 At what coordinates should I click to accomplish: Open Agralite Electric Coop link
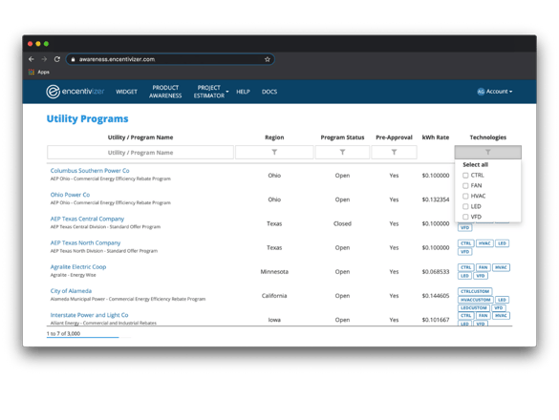tap(78, 267)
